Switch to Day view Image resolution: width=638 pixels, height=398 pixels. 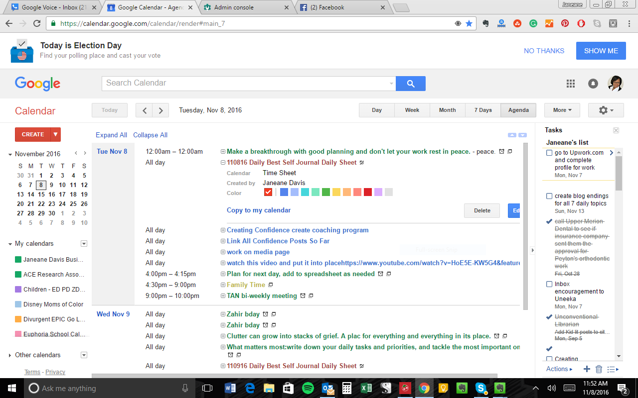[x=377, y=110]
